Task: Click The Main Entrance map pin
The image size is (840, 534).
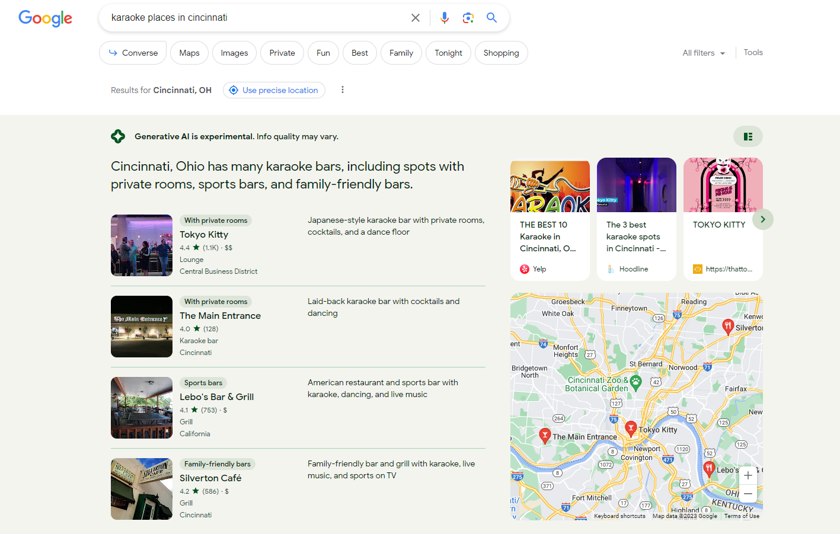Action: point(545,436)
